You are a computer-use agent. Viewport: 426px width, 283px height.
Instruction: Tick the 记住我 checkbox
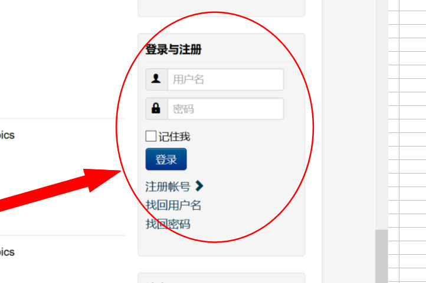point(151,136)
